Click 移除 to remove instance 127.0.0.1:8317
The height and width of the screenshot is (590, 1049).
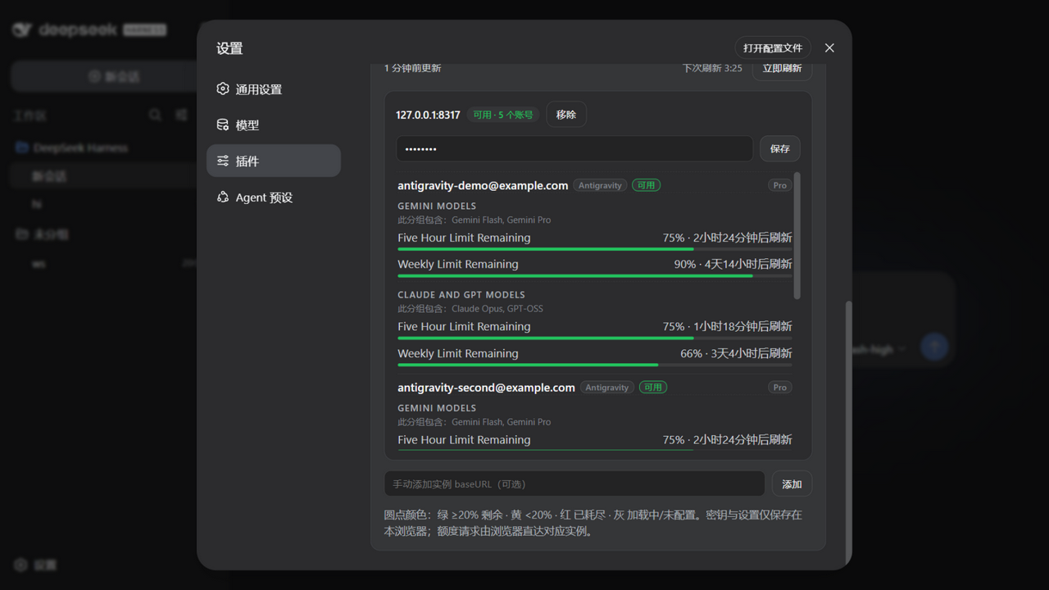(566, 115)
